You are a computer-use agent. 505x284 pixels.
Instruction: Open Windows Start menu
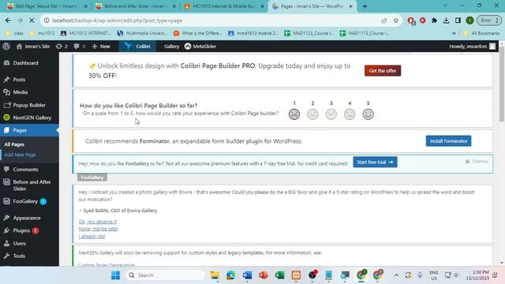[115, 275]
